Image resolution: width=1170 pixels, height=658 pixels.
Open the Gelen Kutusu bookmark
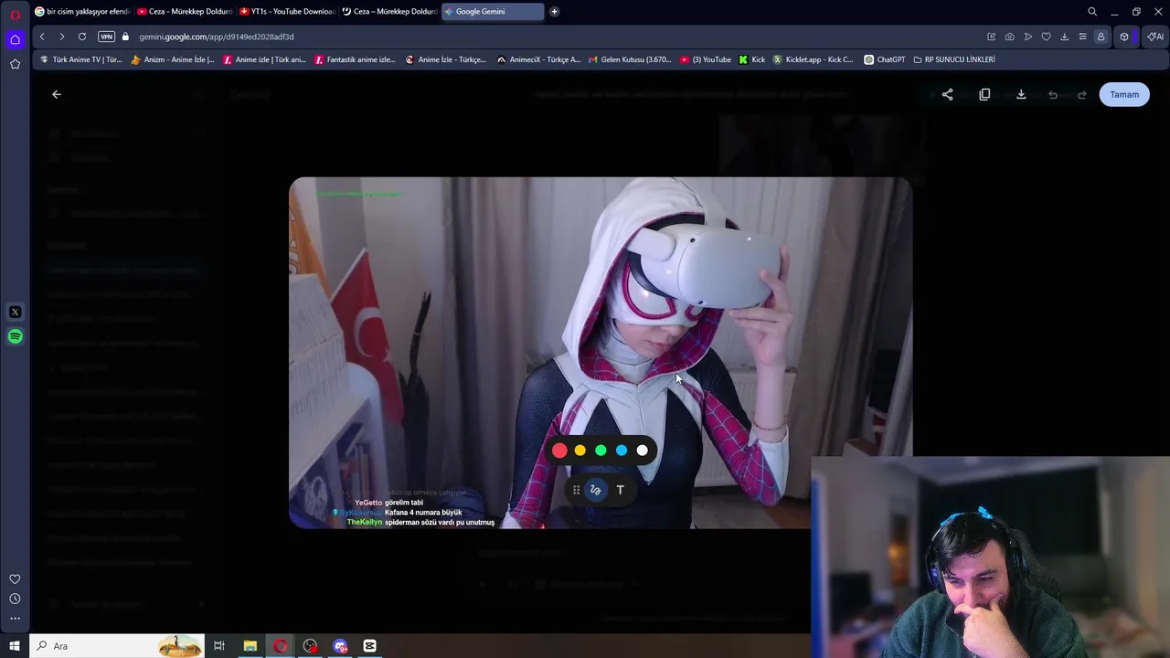pos(630,59)
